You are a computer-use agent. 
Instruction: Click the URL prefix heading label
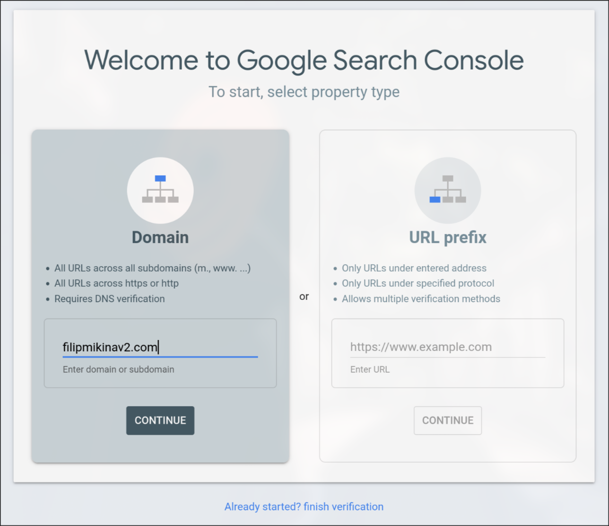pos(447,237)
